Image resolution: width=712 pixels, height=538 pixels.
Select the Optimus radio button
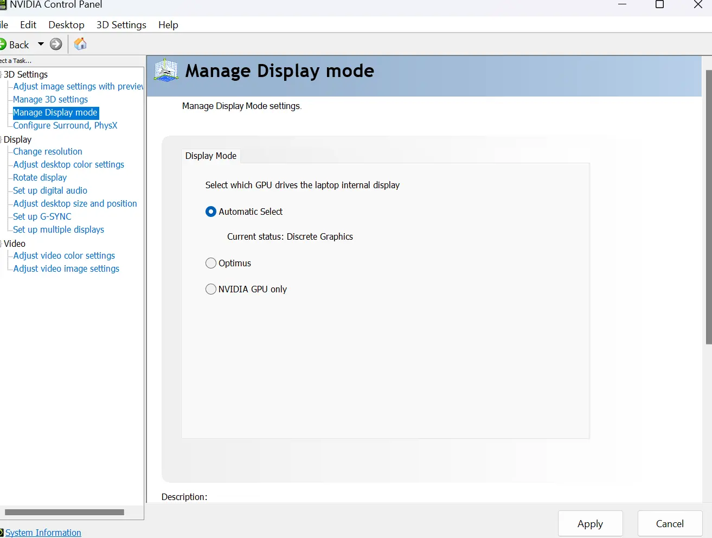click(x=211, y=263)
